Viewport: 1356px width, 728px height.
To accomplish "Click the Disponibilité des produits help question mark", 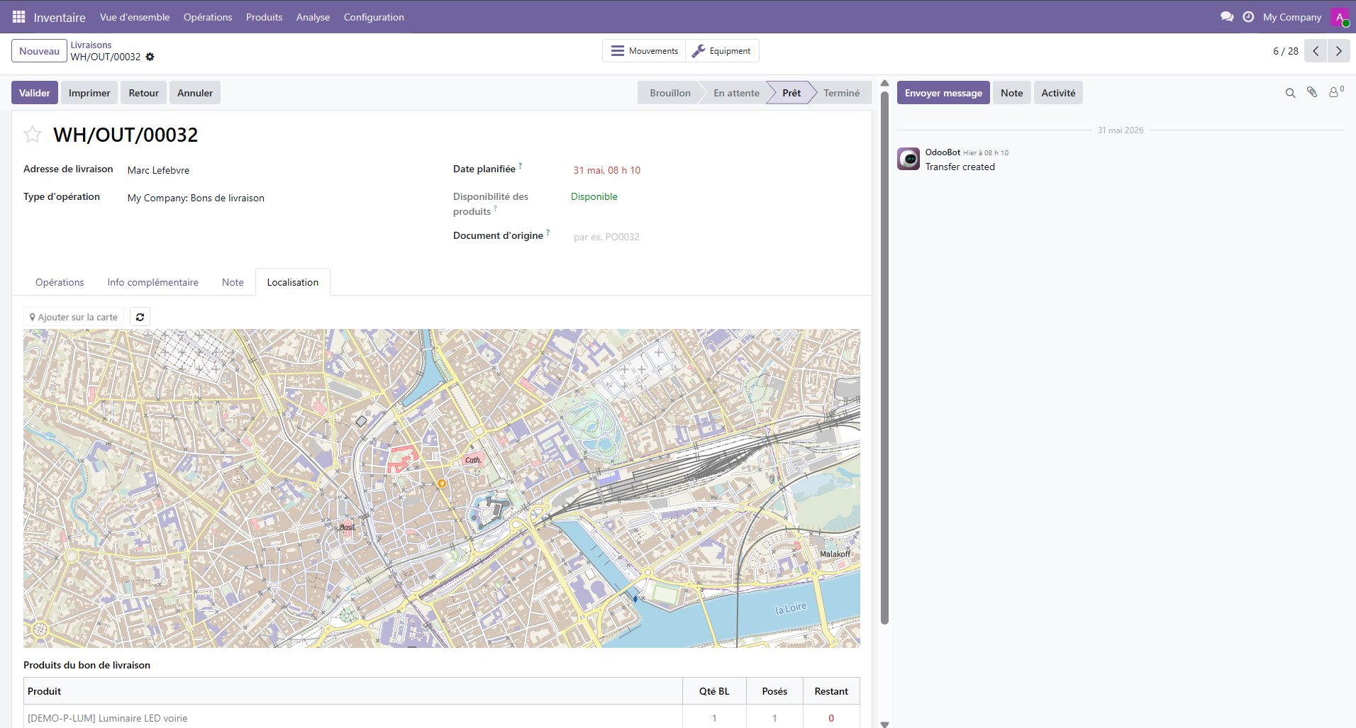I will click(x=495, y=208).
